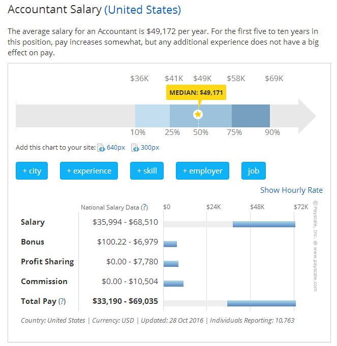
Task: Click the 10% to 25% percentile segment
Action: coord(152,116)
